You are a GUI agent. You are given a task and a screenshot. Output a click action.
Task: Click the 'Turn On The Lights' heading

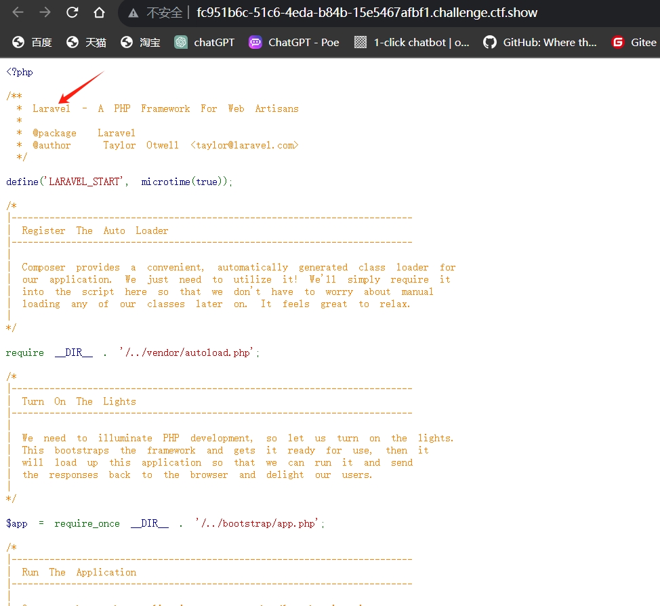pyautogui.click(x=79, y=401)
